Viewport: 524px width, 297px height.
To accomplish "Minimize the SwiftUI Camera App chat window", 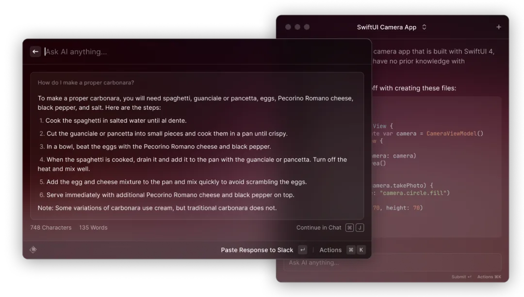I will click(297, 27).
